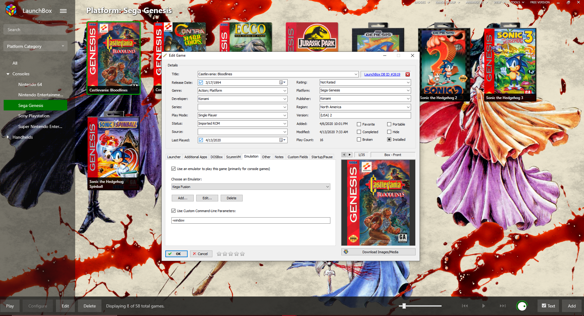The image size is (584, 316).
Task: Select Castlevania: Bloodlines box art
Action: tap(114, 58)
